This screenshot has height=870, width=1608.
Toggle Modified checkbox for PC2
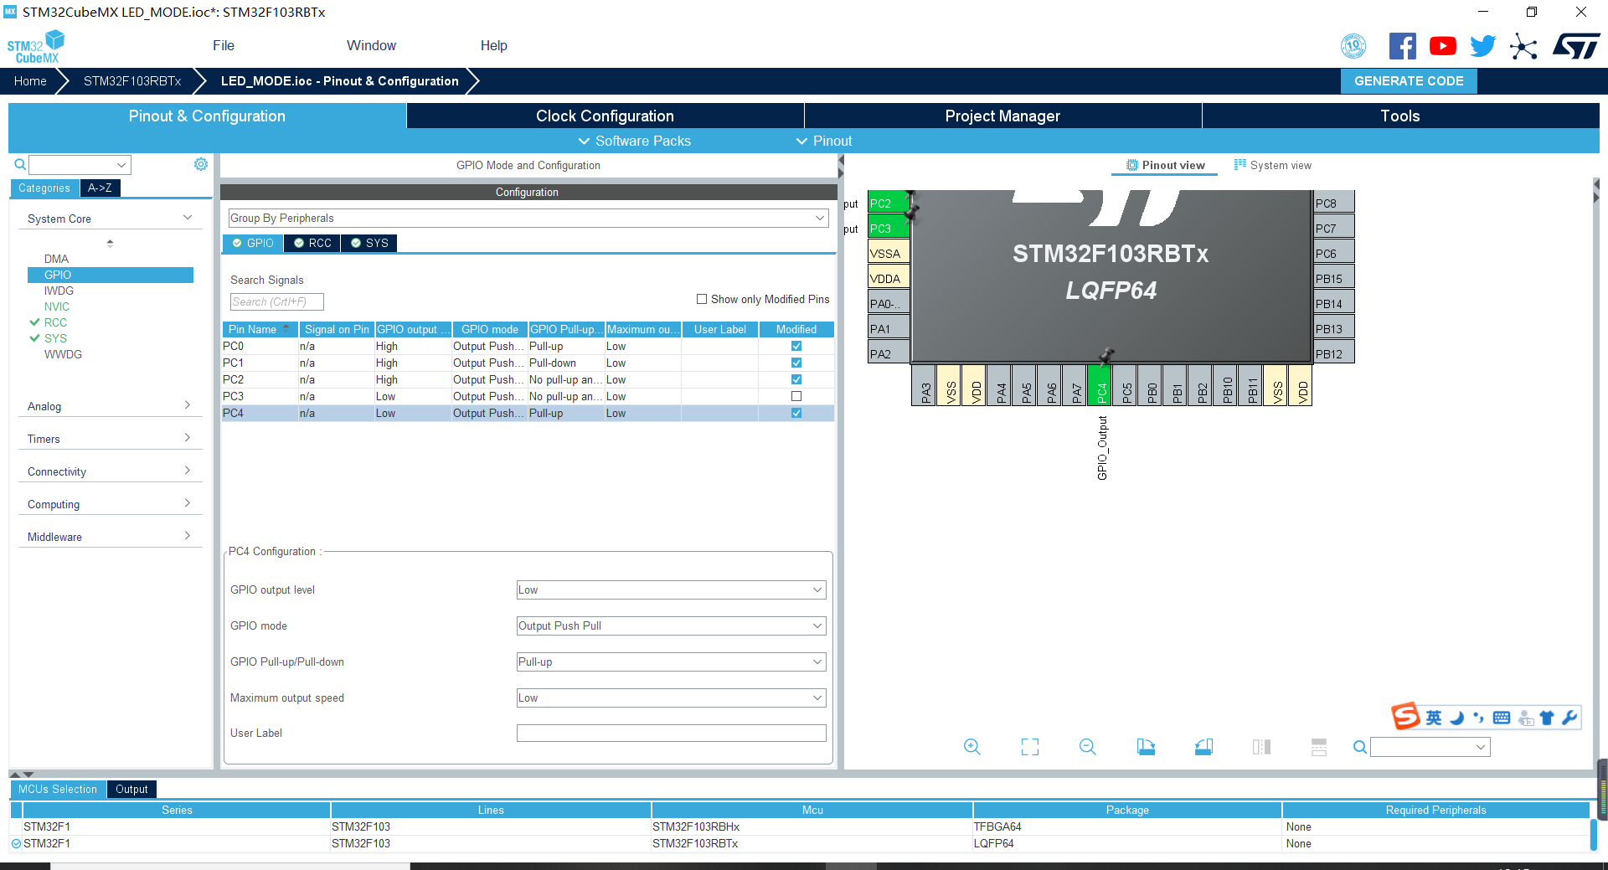coord(796,379)
